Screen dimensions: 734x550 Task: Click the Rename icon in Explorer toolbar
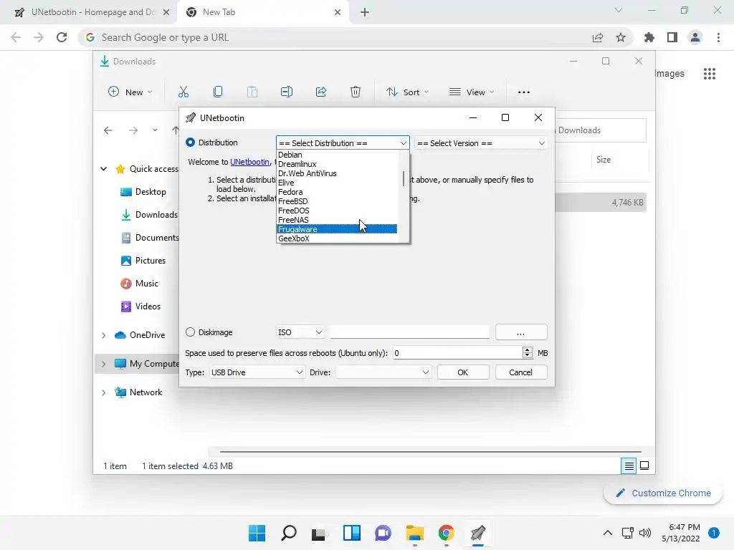pyautogui.click(x=287, y=92)
